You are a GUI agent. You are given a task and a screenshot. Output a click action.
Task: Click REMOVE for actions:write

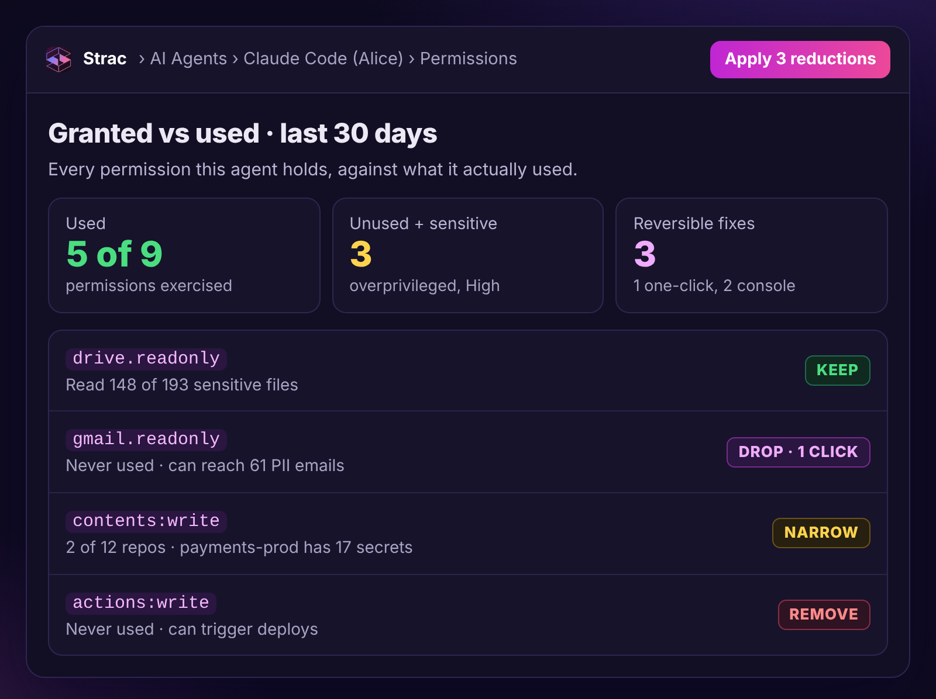coord(824,615)
